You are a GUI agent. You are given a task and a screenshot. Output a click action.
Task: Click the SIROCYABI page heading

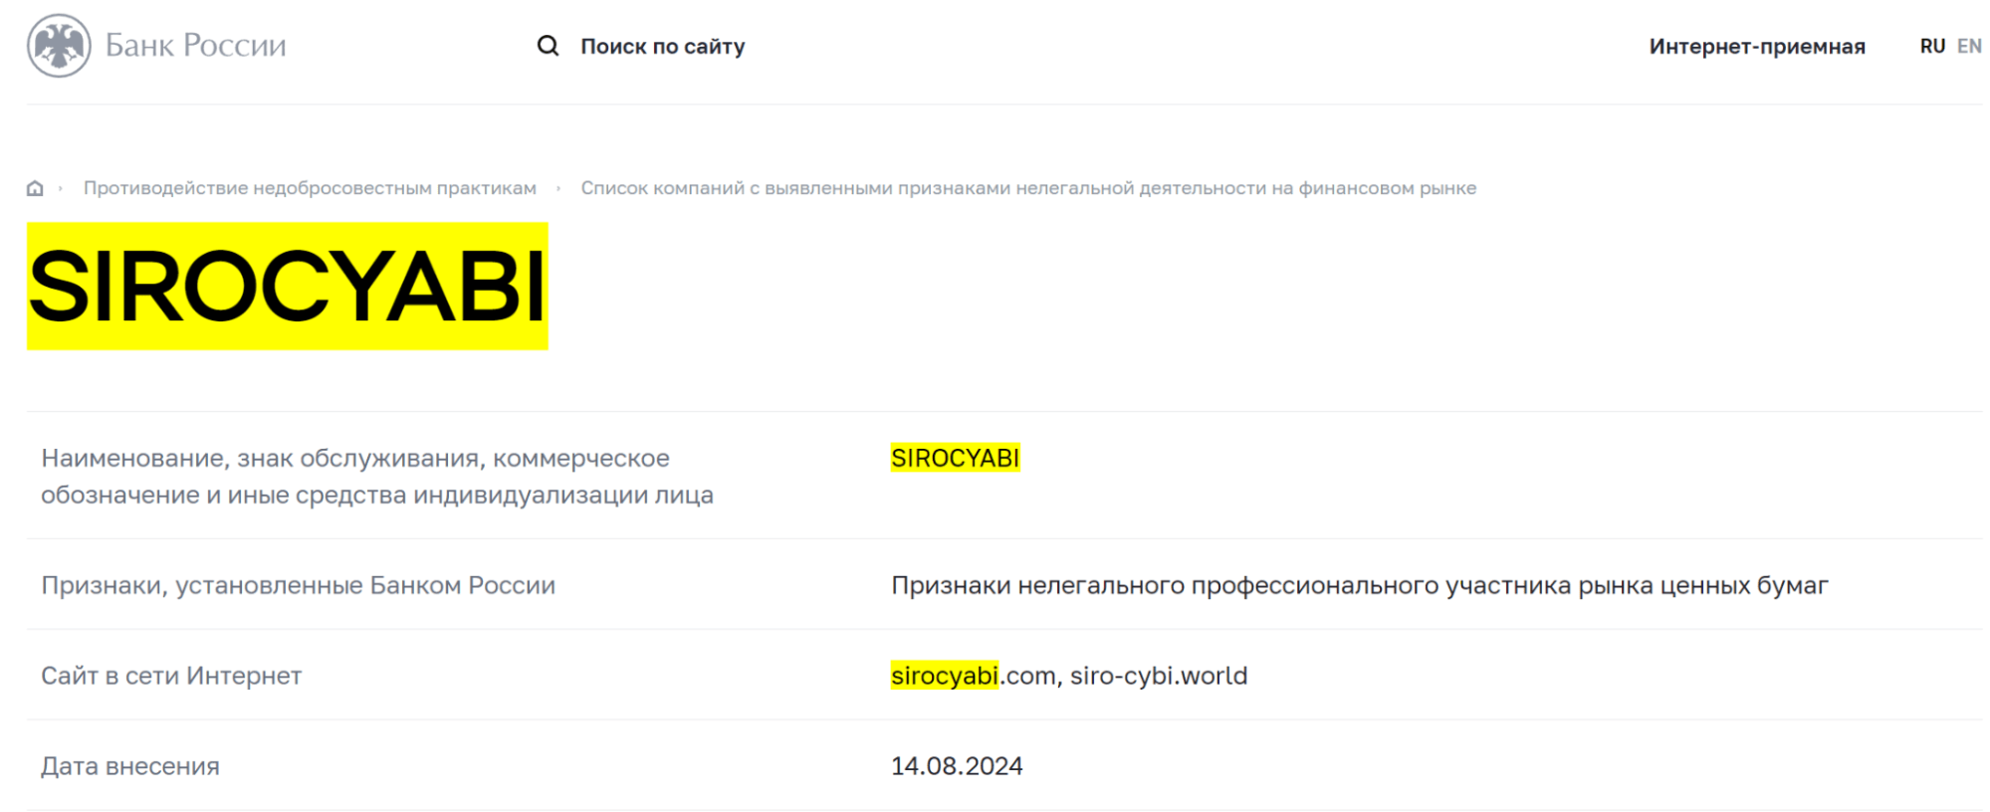(x=288, y=287)
